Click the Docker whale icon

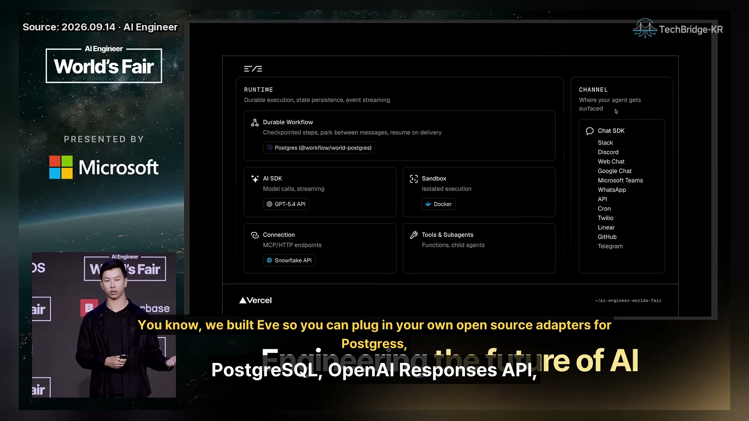point(428,204)
